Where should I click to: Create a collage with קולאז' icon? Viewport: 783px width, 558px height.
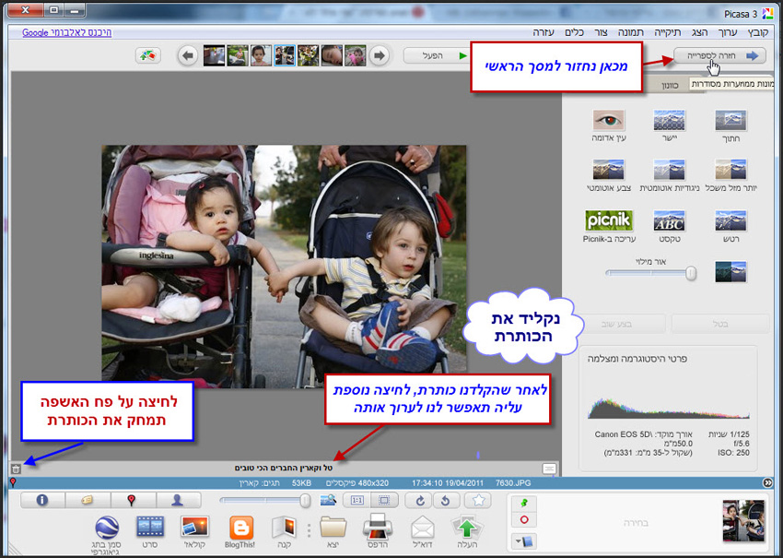point(194,528)
